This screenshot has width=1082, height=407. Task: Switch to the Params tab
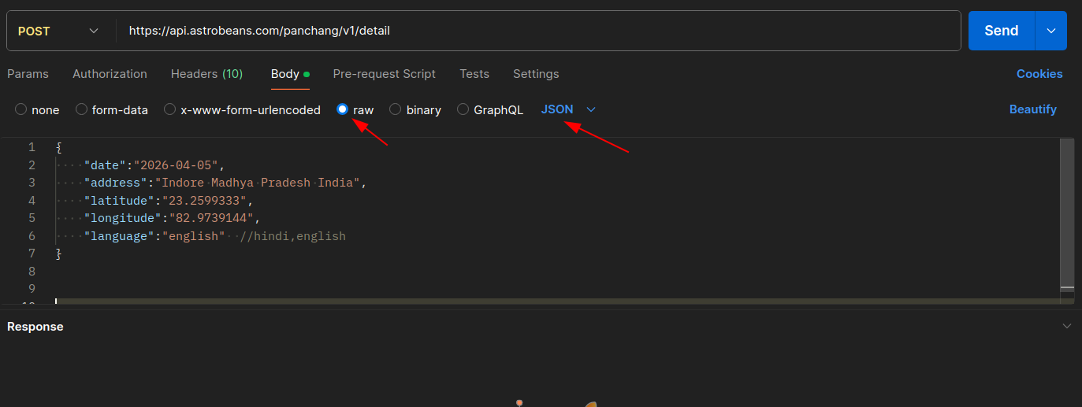(28, 74)
